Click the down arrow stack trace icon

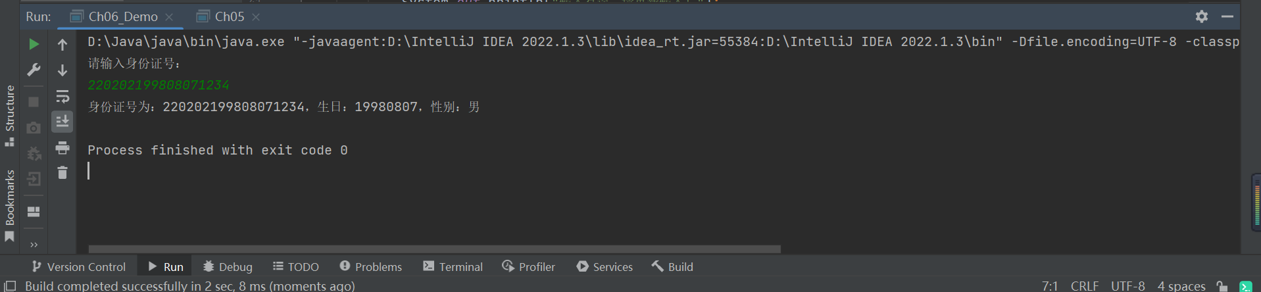coord(62,70)
